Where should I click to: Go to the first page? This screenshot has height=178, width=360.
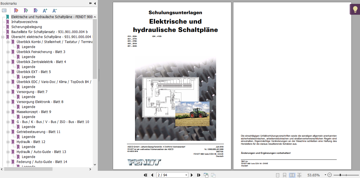[145, 175]
